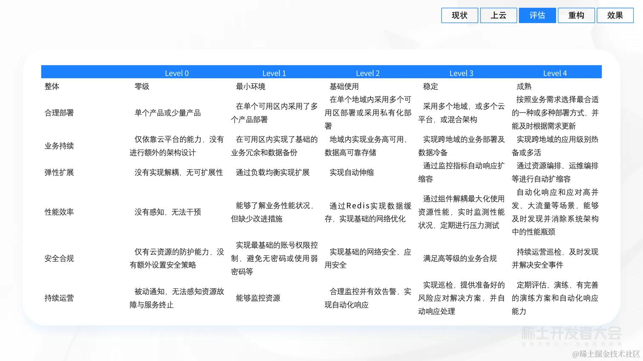Click the 最小环境 cell

tap(250, 86)
